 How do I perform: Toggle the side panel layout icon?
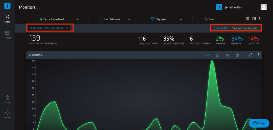(254, 19)
